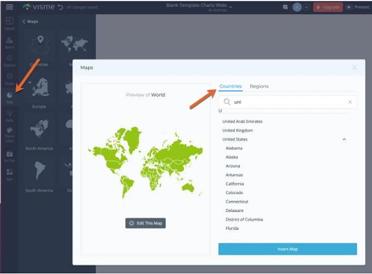This screenshot has height=274, width=372.
Task: Switch to the Regions tab
Action: click(x=259, y=86)
